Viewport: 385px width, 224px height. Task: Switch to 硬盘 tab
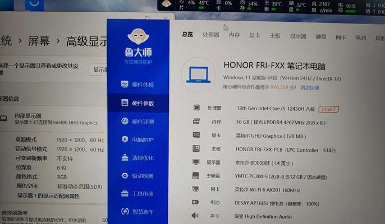click(x=321, y=37)
